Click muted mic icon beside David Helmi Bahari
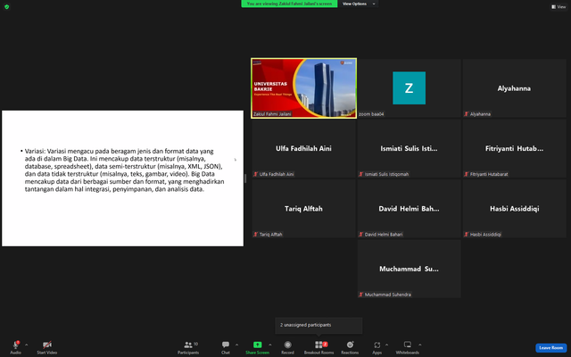The height and width of the screenshot is (357, 571). (x=360, y=234)
